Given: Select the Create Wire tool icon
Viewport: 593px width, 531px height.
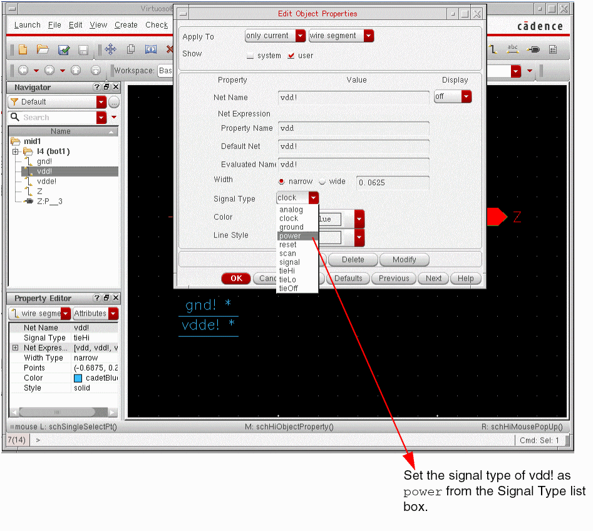Looking at the screenshot, I should [492, 49].
